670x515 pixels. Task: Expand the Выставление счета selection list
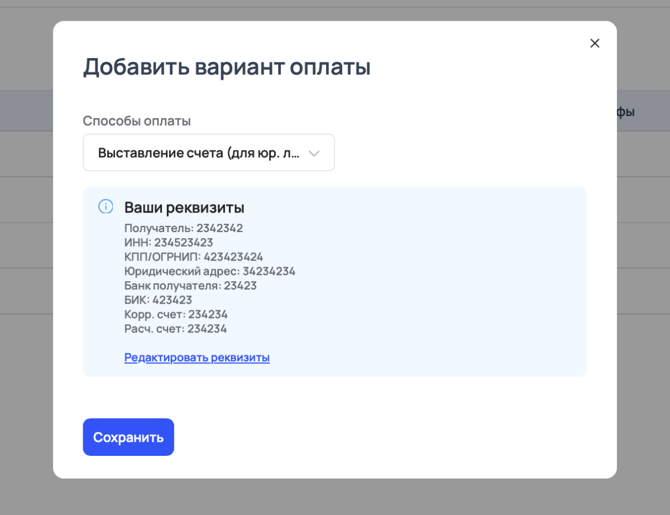tap(209, 152)
